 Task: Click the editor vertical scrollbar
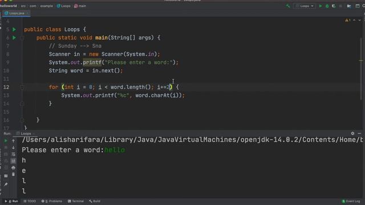click(x=361, y=68)
